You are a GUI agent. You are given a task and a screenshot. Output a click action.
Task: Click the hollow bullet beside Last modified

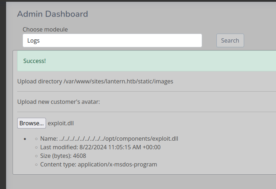pos(36,147)
